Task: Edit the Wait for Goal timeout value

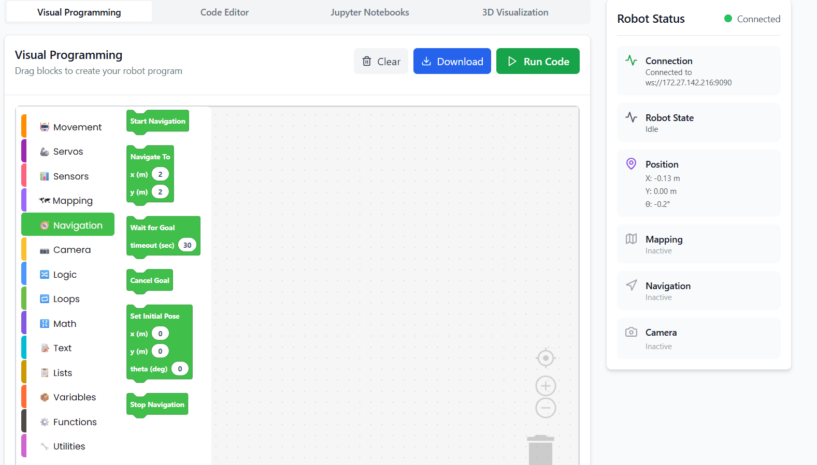Action: pos(187,245)
